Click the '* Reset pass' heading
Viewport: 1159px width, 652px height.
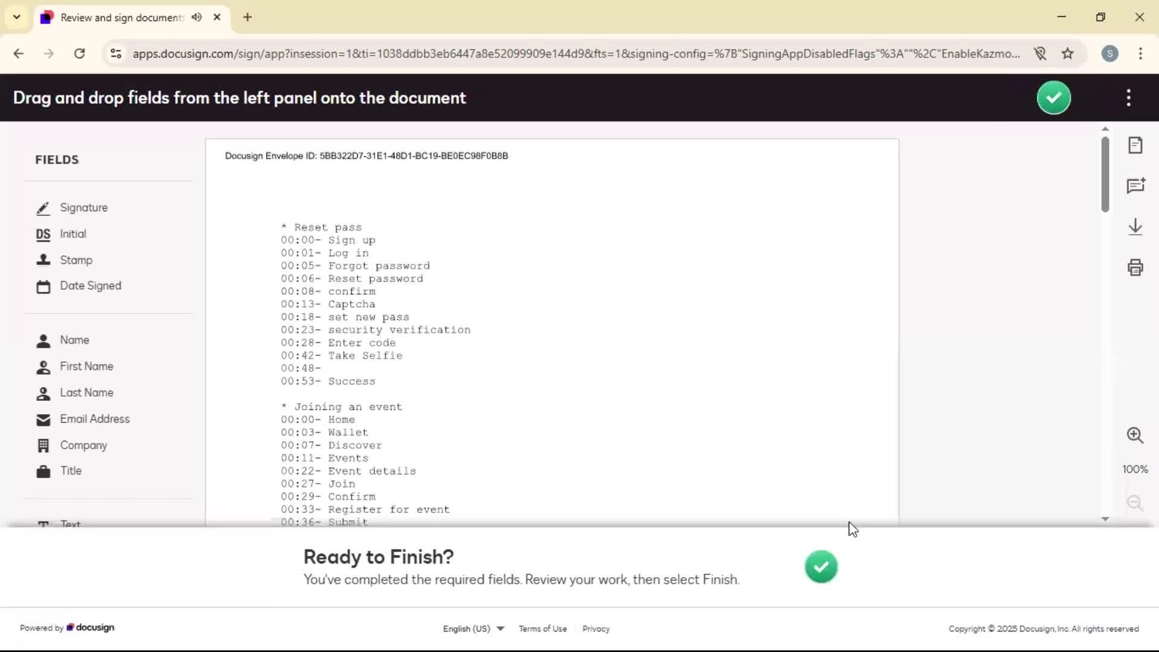(x=322, y=228)
